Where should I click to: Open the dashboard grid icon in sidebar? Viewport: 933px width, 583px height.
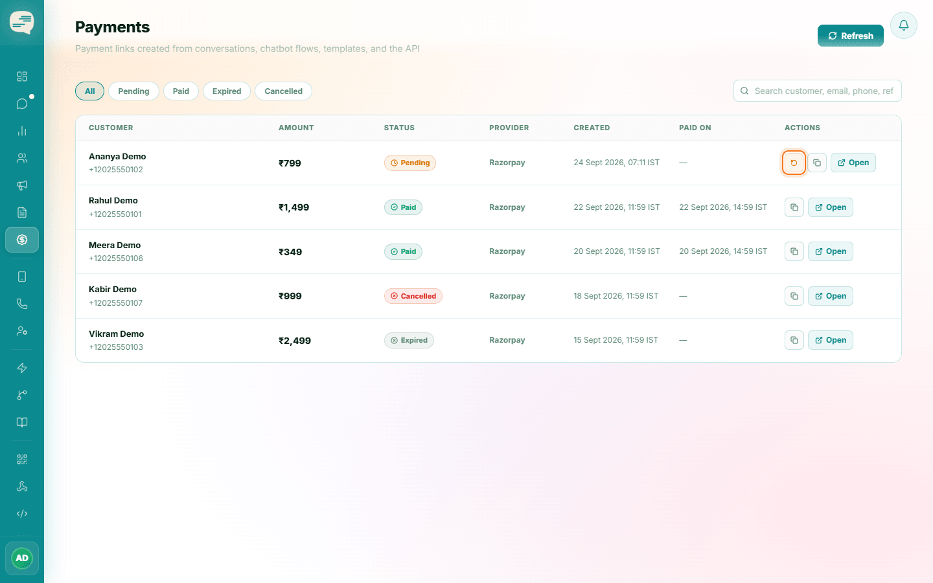click(x=22, y=76)
